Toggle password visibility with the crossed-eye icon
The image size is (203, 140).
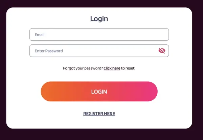[162, 51]
